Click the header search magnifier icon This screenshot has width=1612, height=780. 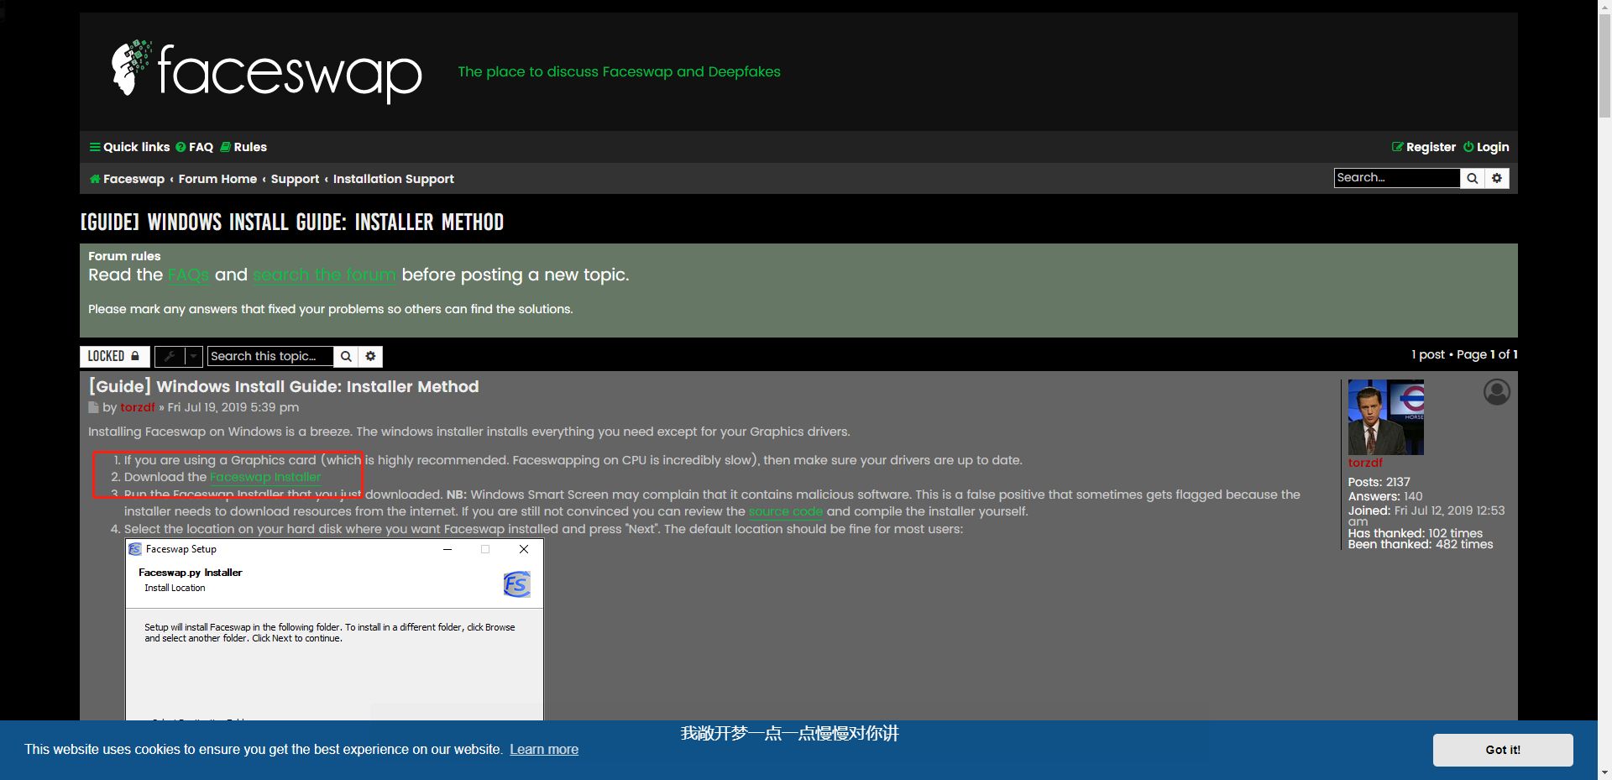(x=1472, y=178)
